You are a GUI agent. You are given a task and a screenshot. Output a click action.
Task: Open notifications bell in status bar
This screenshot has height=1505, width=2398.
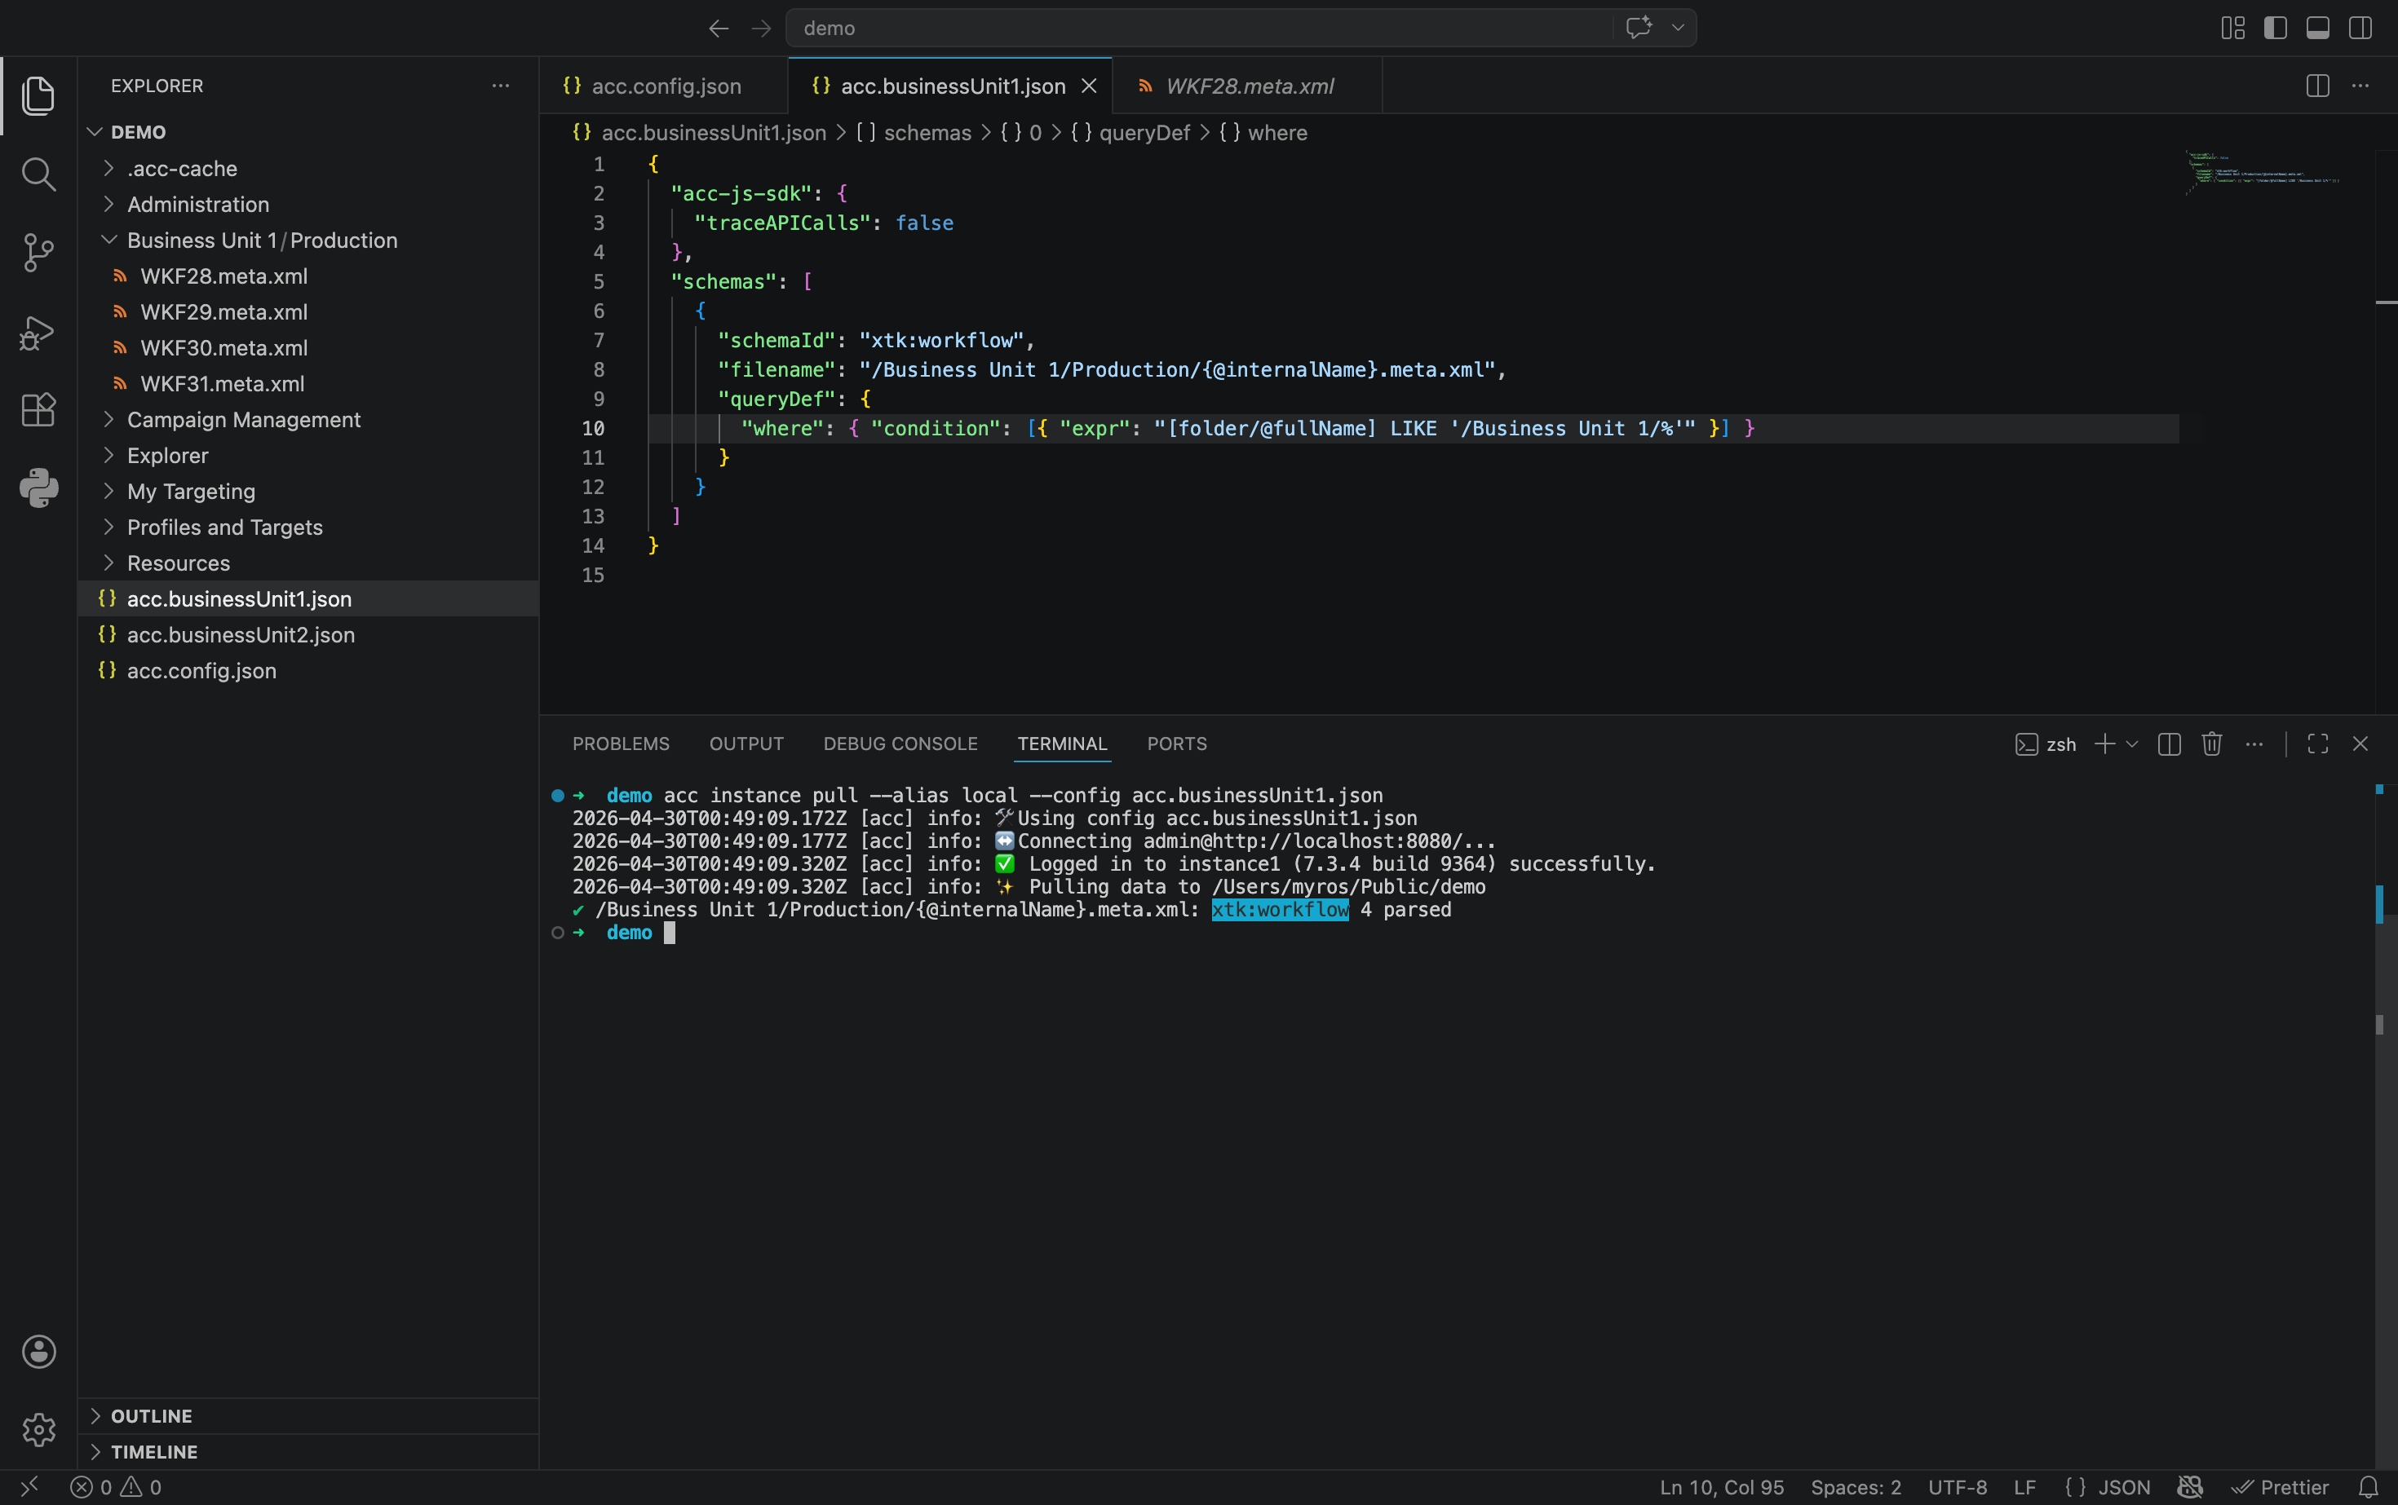tap(2368, 1487)
